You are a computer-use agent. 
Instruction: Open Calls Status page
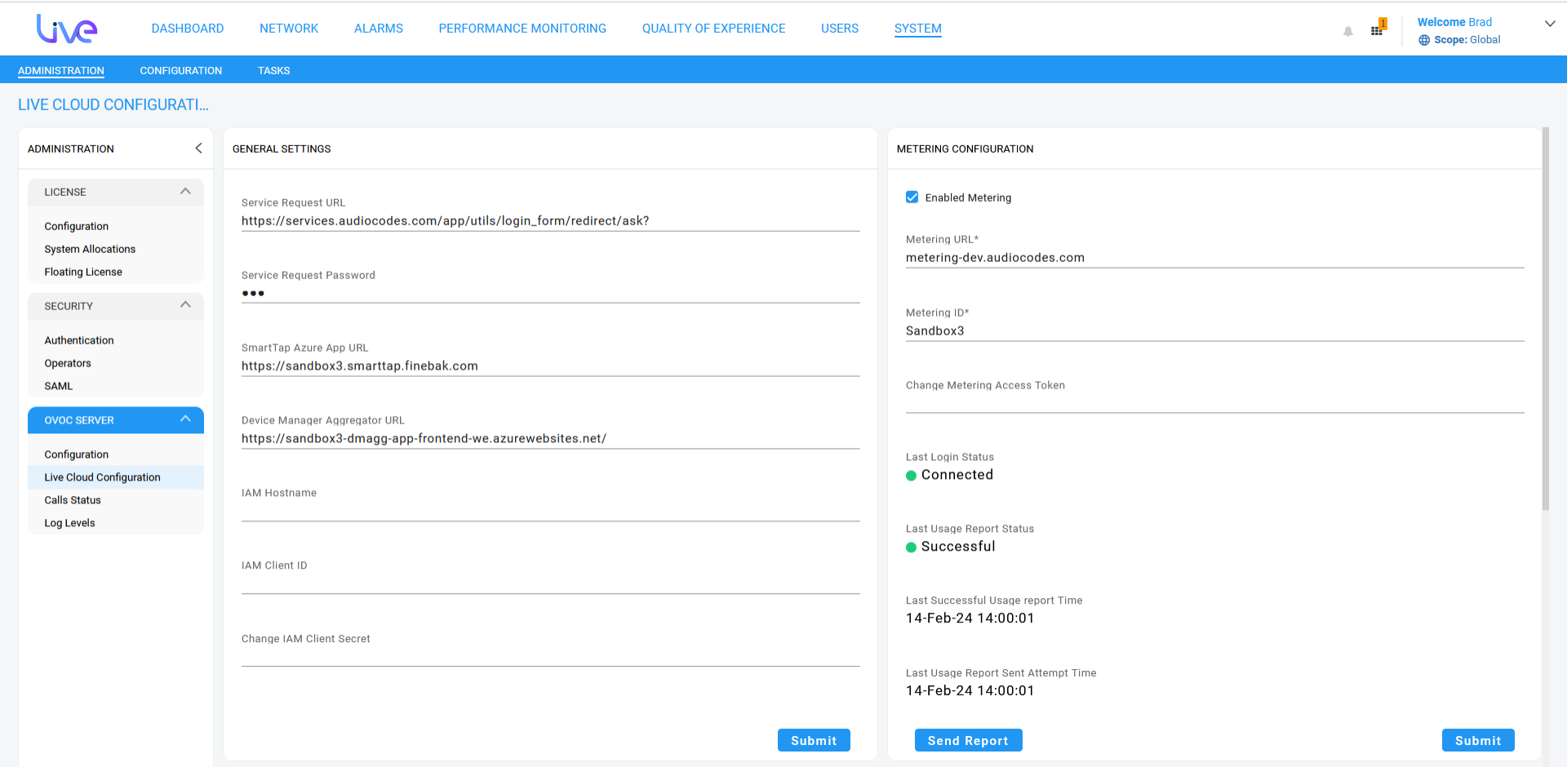click(73, 500)
